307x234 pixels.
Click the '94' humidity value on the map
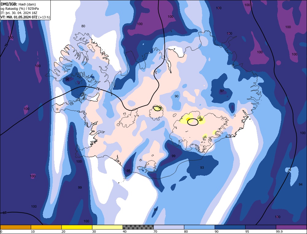[x=301, y=184]
